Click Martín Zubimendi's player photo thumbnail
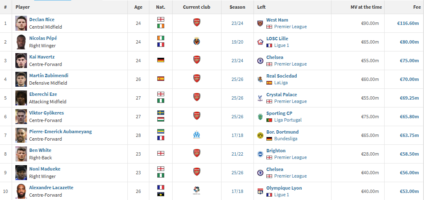 click(21, 79)
